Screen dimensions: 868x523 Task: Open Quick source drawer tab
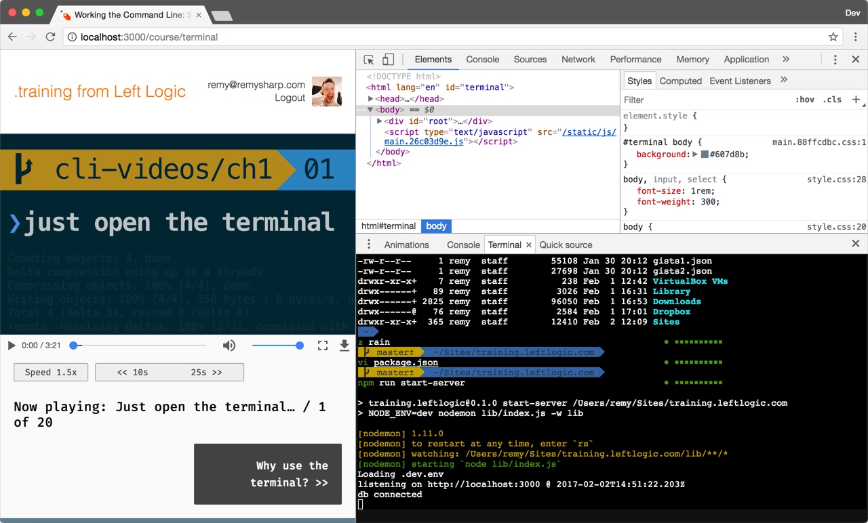click(x=566, y=245)
